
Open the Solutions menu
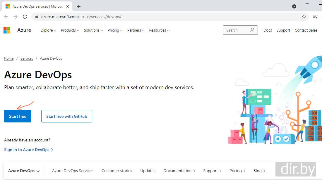93,30
